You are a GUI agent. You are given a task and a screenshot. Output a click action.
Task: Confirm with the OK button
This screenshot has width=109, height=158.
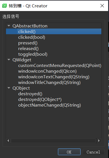[x=69, y=152]
